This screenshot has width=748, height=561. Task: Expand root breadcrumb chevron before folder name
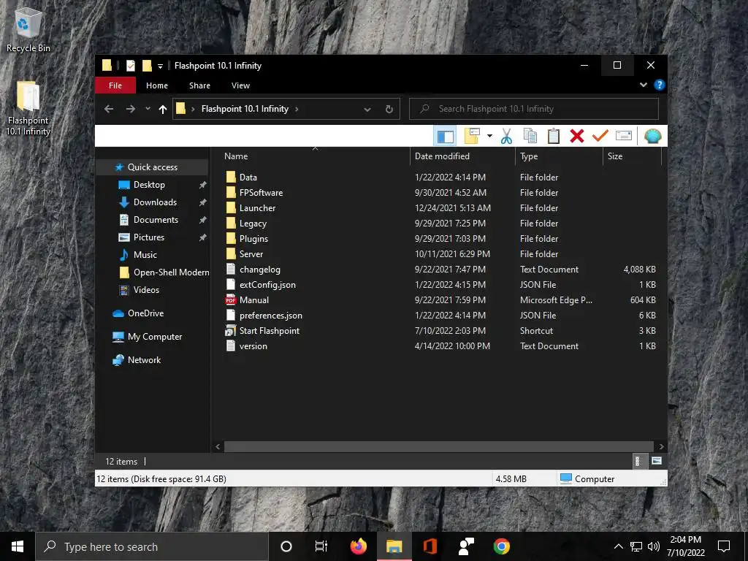pos(193,110)
